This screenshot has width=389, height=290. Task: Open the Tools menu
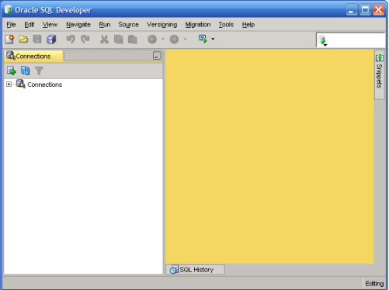click(x=226, y=25)
